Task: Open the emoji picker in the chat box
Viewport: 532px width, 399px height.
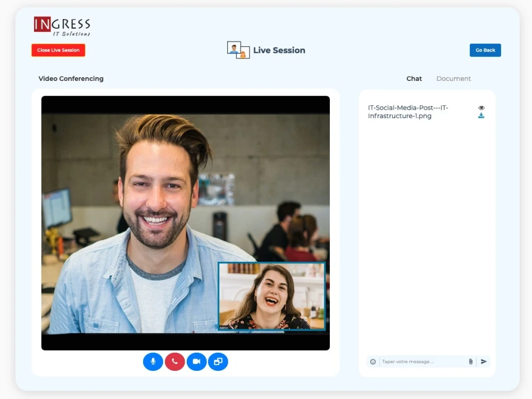Action: pos(373,362)
